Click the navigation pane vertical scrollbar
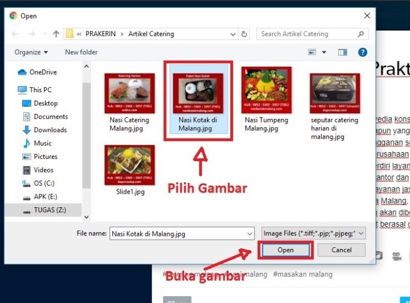 (x=87, y=142)
